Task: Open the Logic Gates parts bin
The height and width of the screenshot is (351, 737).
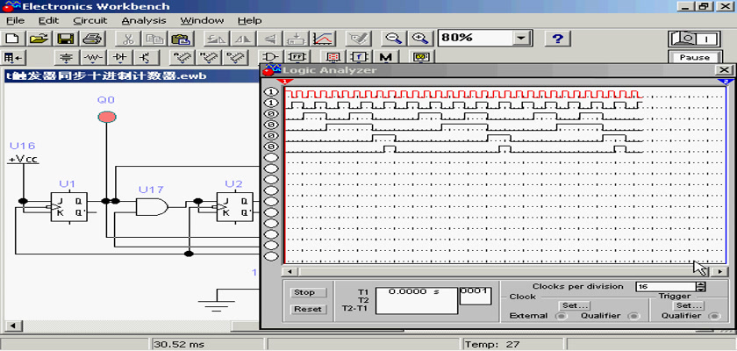Action: (x=271, y=58)
